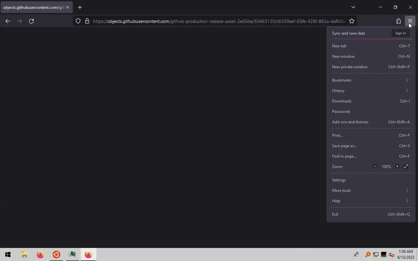Choose Save page as...
Viewport: 418px width, 261px height.
[371, 146]
